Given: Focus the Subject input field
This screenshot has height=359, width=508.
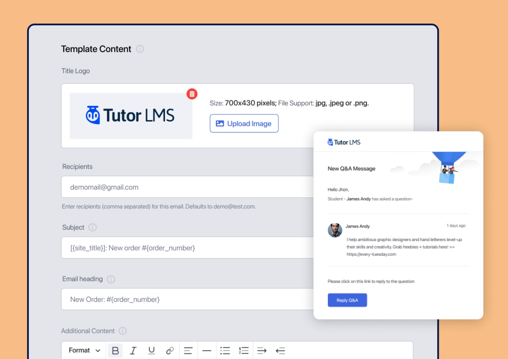Looking at the screenshot, I should tap(188, 248).
